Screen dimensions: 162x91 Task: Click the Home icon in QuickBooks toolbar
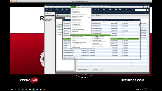pyautogui.click(x=47, y=10)
